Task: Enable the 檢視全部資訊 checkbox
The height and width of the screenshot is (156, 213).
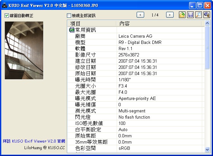Action: tap(69, 15)
